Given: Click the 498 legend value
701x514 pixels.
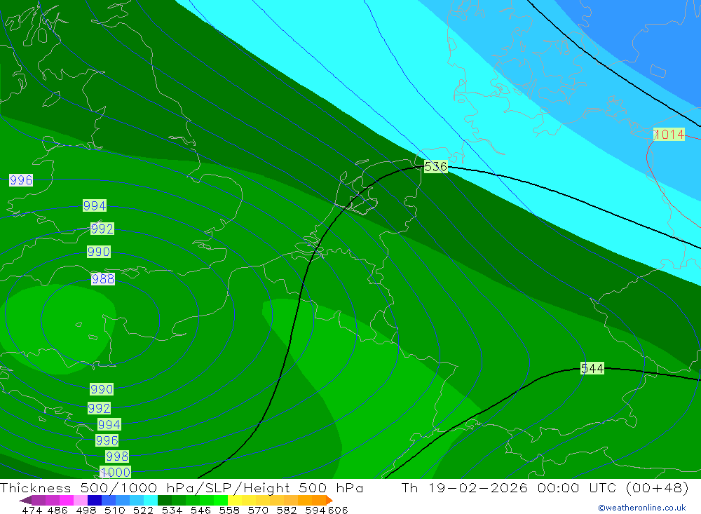Looking at the screenshot, I should [85, 510].
